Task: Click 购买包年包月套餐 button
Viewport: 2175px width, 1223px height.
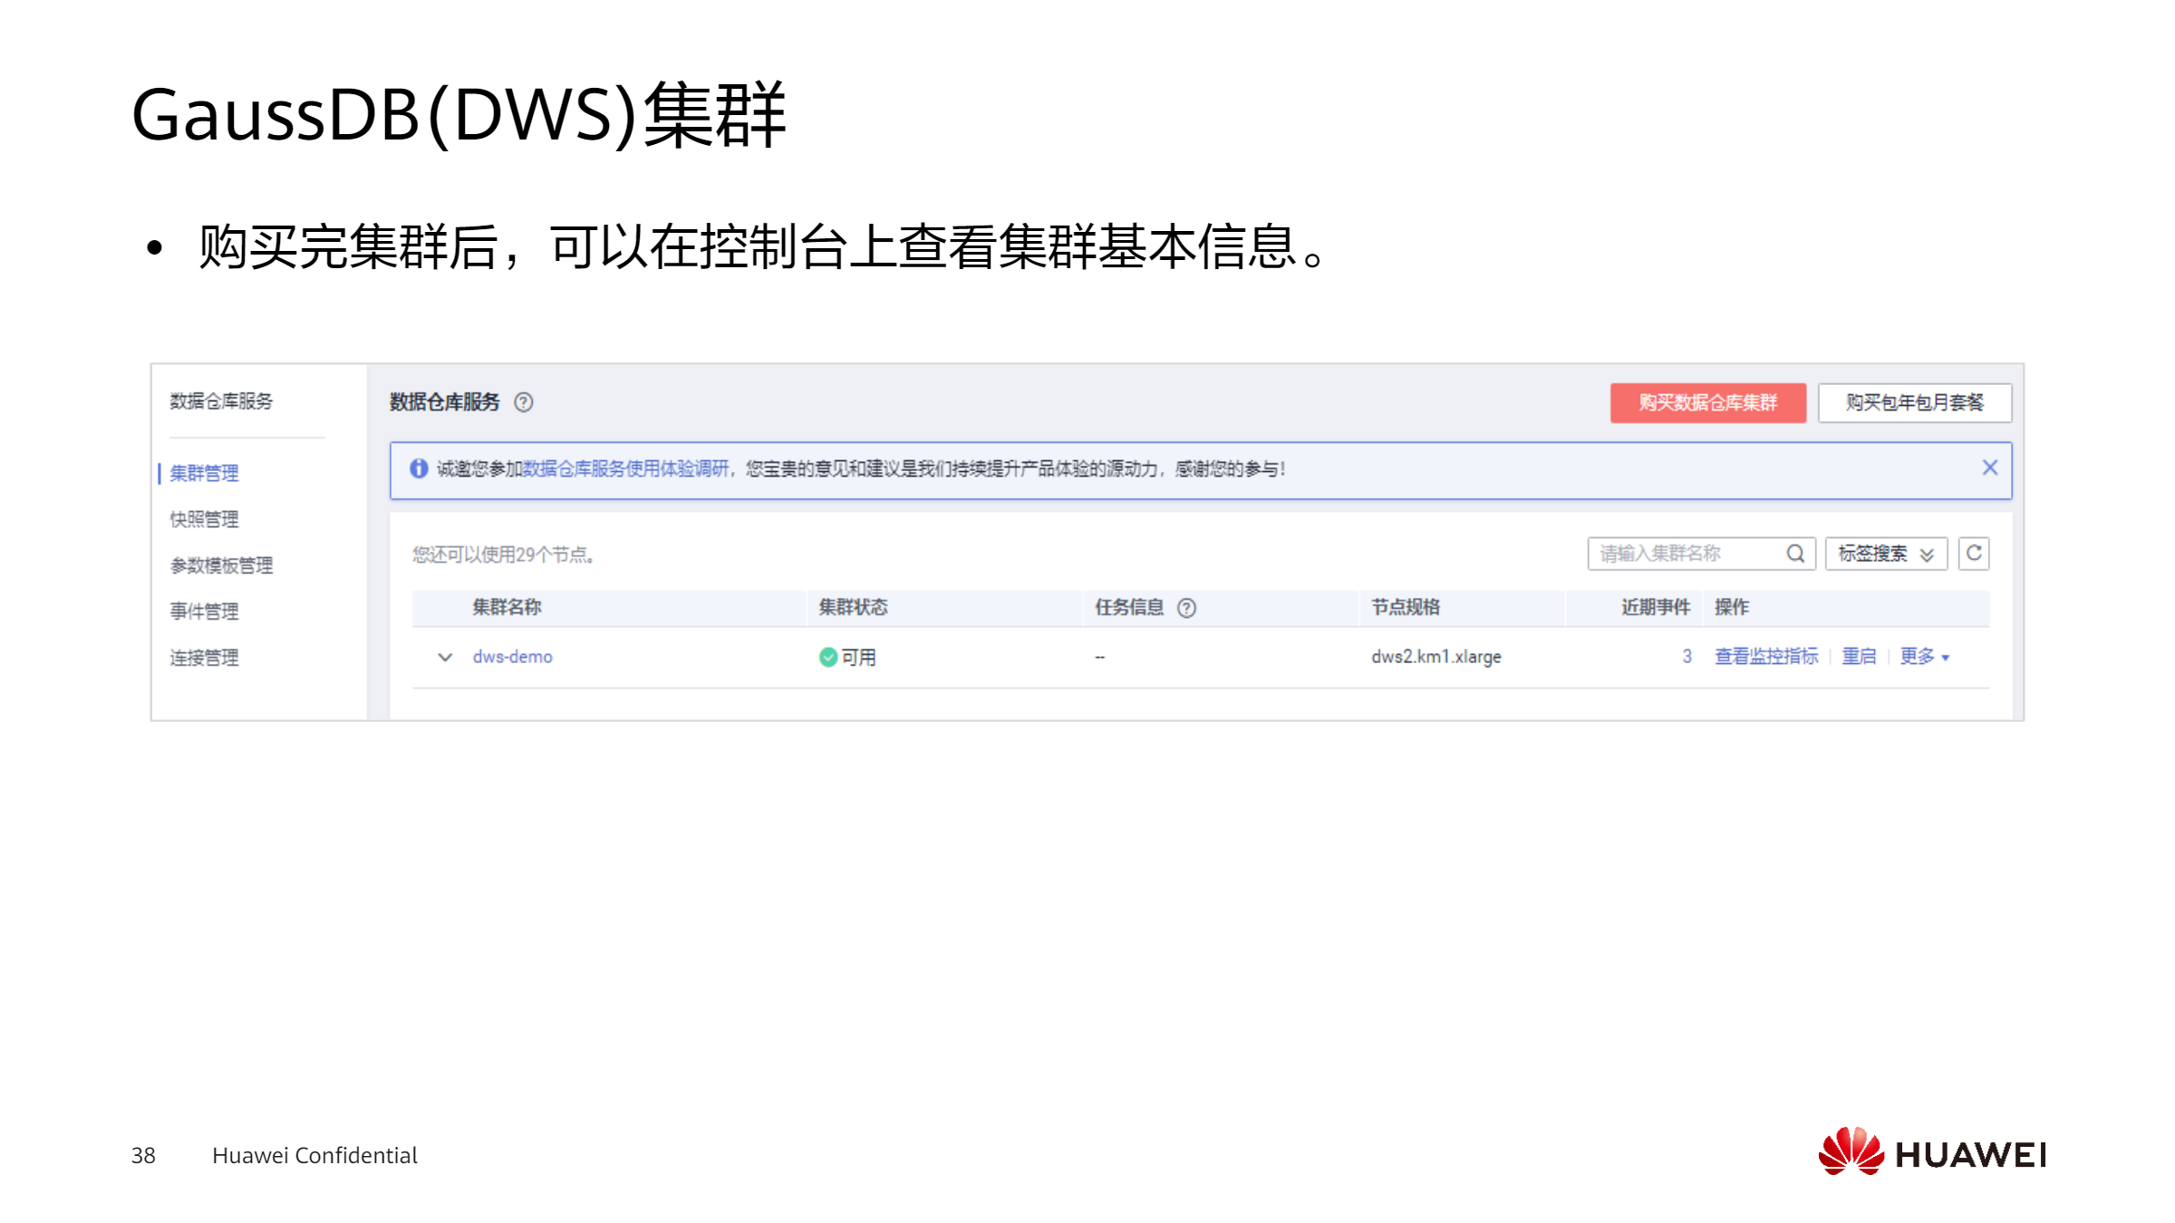Action: pyautogui.click(x=1914, y=402)
